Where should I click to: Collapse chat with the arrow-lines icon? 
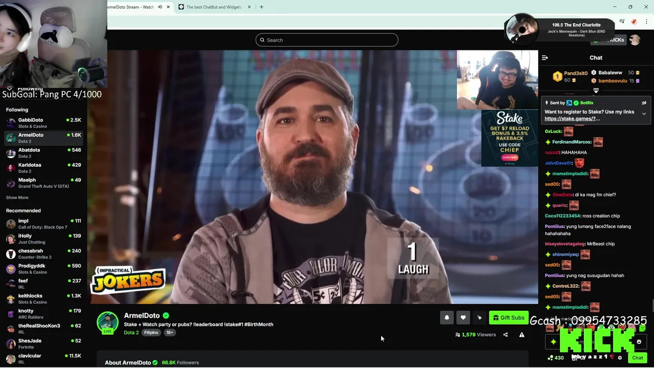coord(545,58)
